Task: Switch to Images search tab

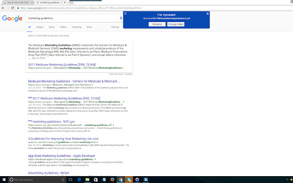Action: (x=40, y=27)
